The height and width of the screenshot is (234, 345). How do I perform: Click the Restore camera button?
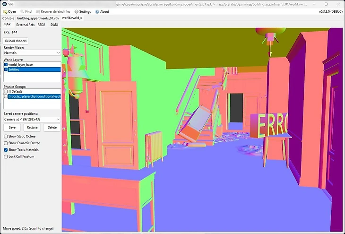32,128
